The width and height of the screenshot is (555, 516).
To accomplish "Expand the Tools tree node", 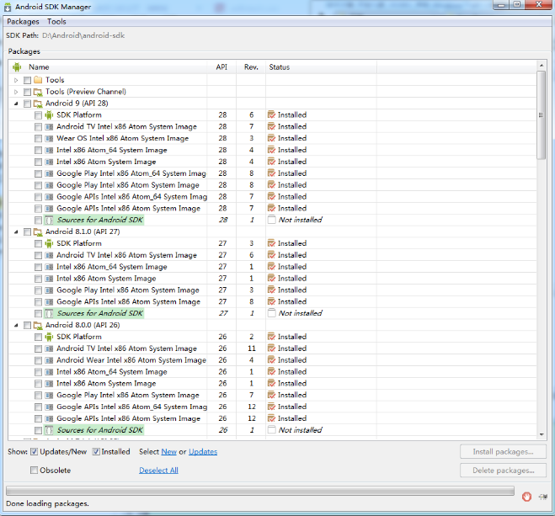I will click(x=16, y=80).
